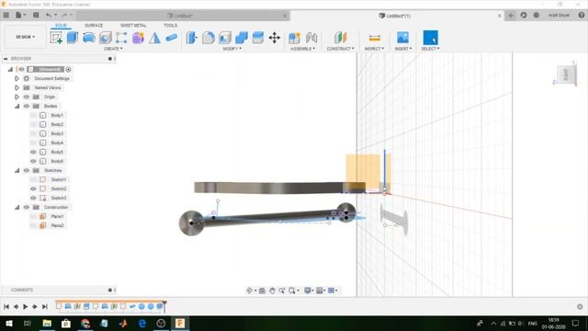The width and height of the screenshot is (588, 331).
Task: Switch to the SOLID tab
Action: click(61, 25)
